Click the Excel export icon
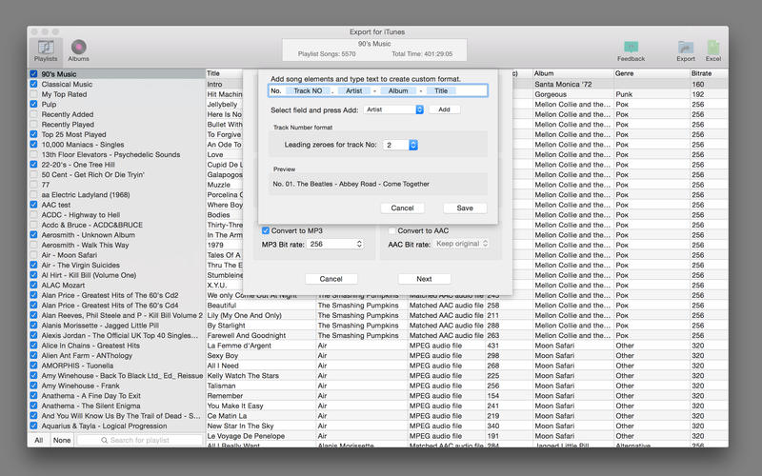The image size is (762, 476). 712,50
